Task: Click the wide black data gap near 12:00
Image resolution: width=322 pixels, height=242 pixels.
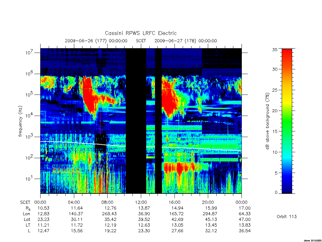Action: (136, 121)
